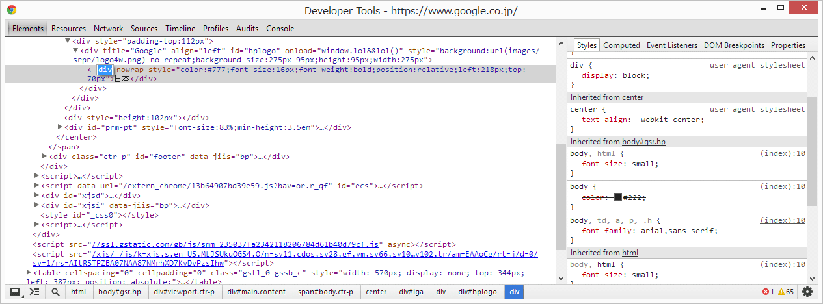Expand the first collapsed script node
823x304 pixels.
[37, 176]
